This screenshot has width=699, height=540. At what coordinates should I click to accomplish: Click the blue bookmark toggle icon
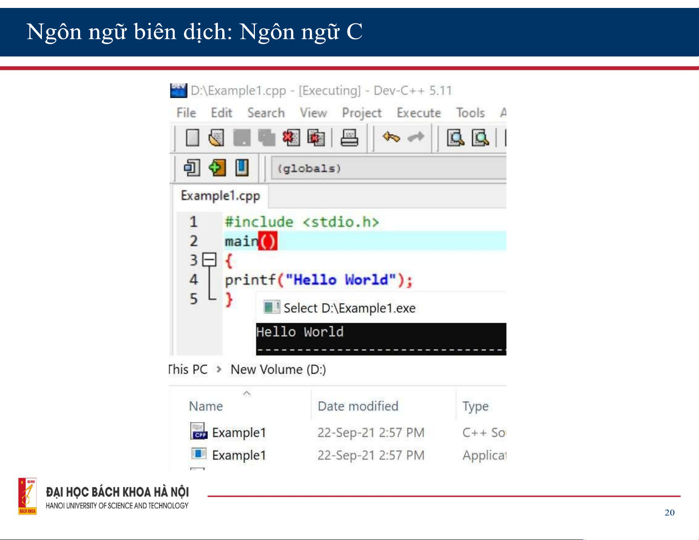tap(242, 168)
